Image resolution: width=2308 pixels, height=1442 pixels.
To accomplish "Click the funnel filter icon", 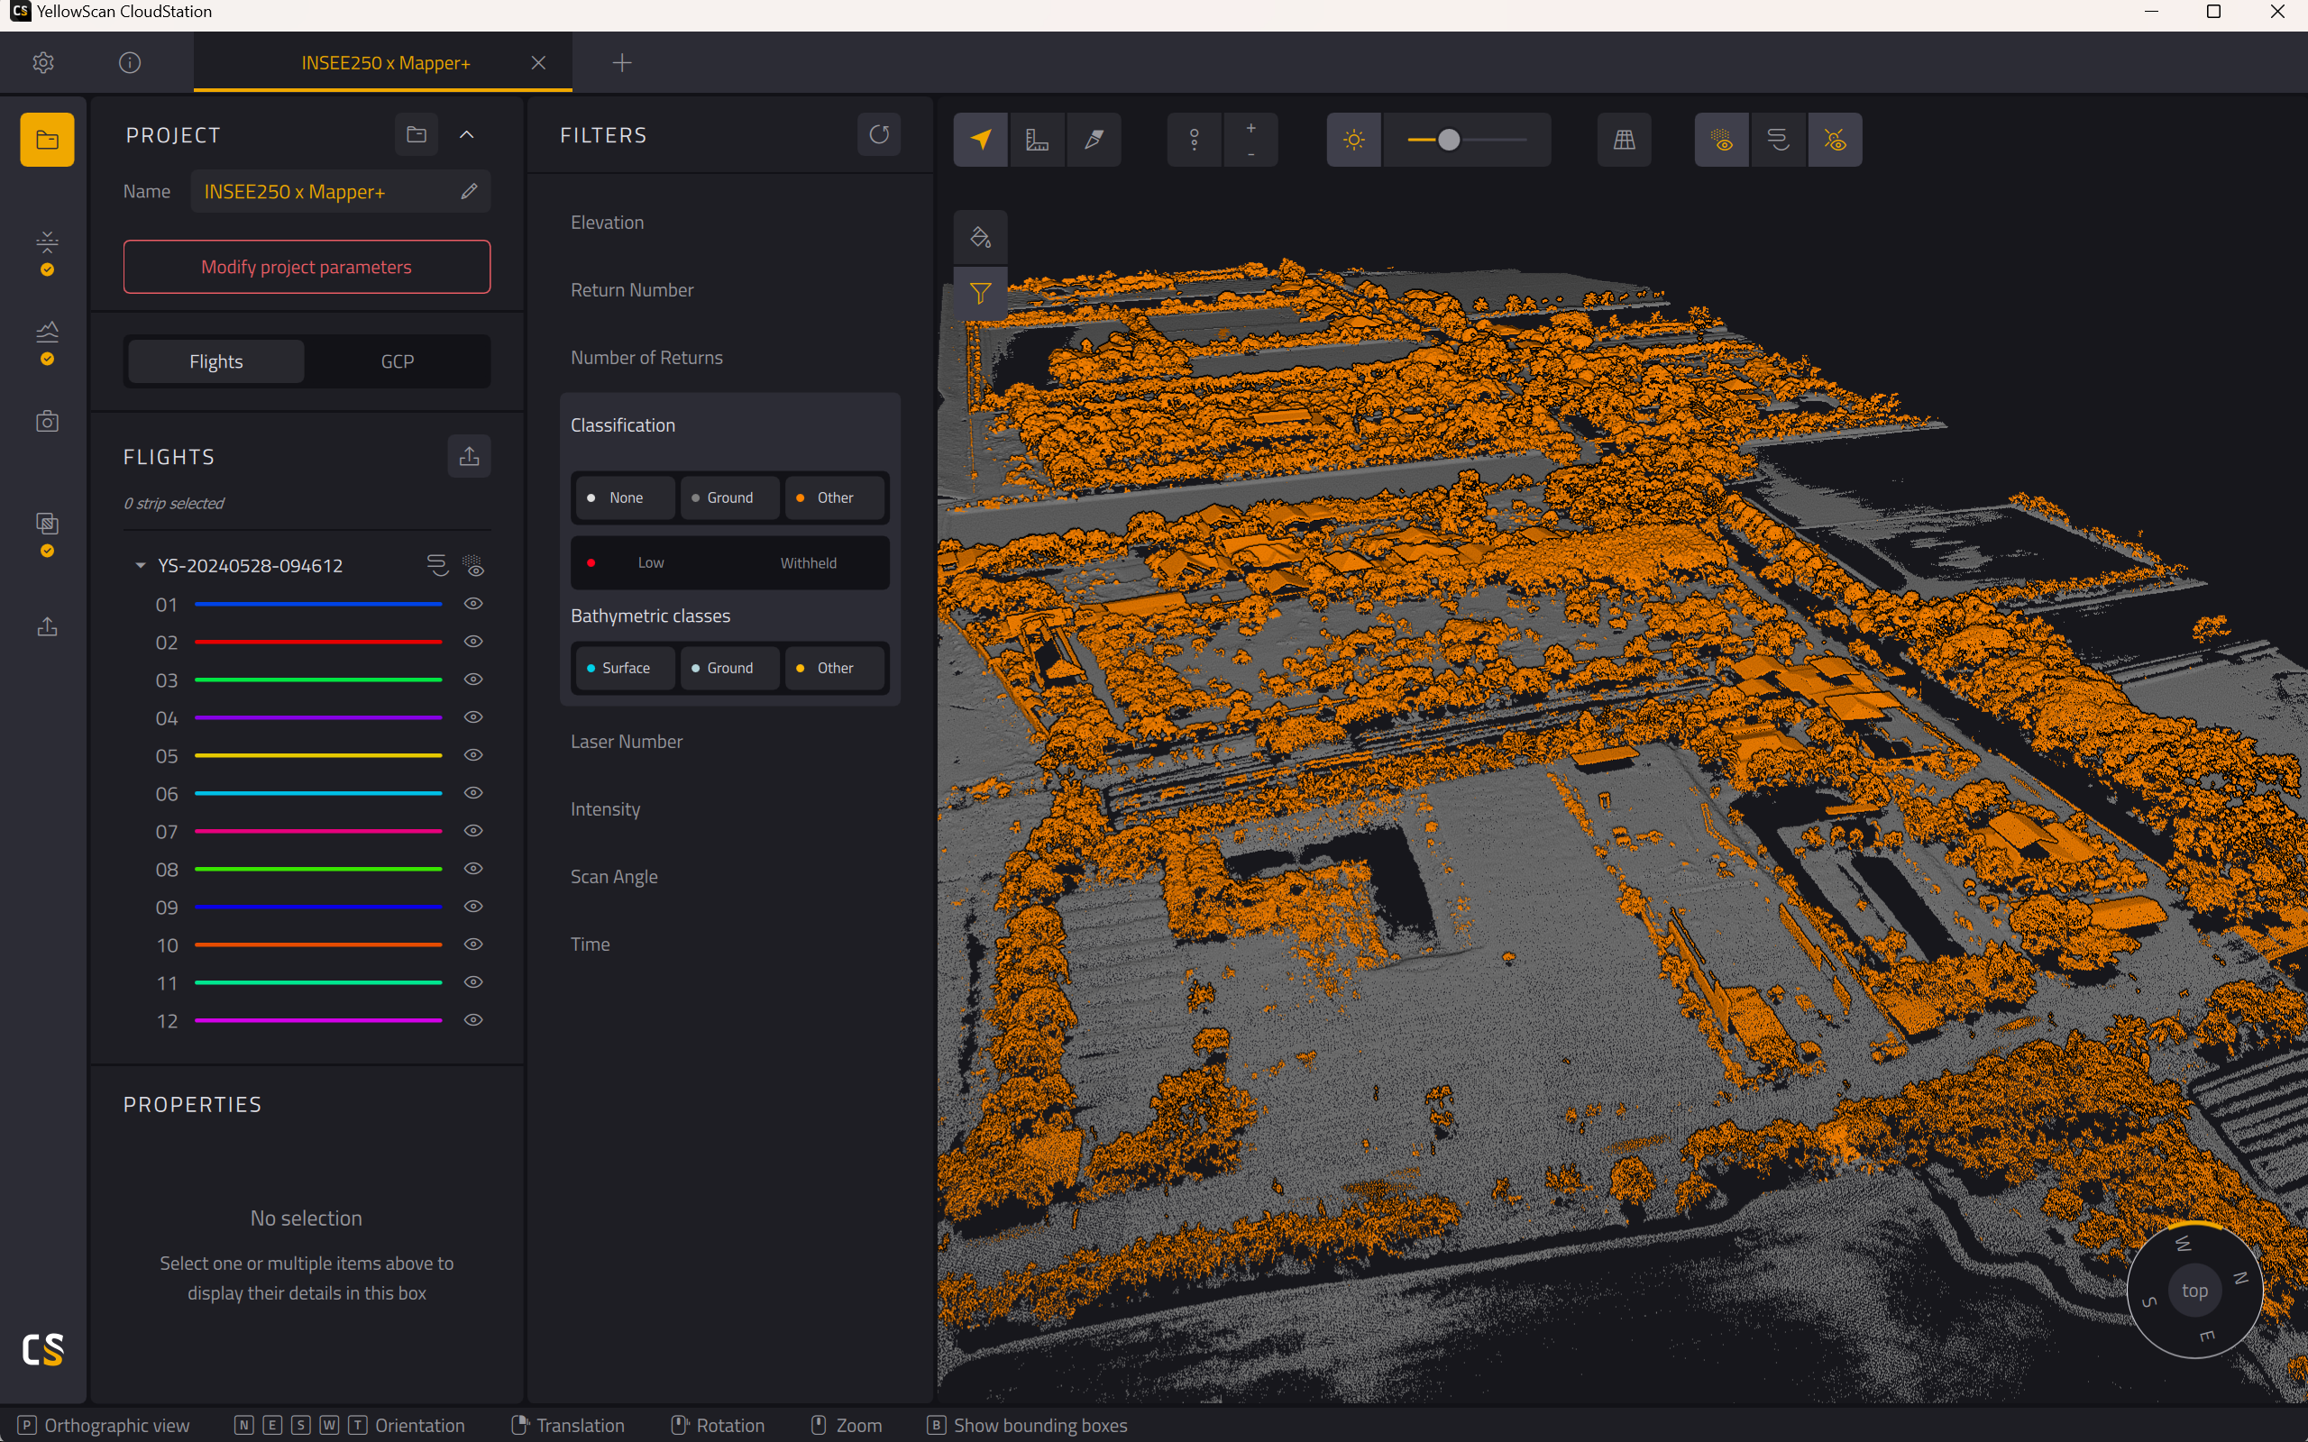I will coord(980,294).
